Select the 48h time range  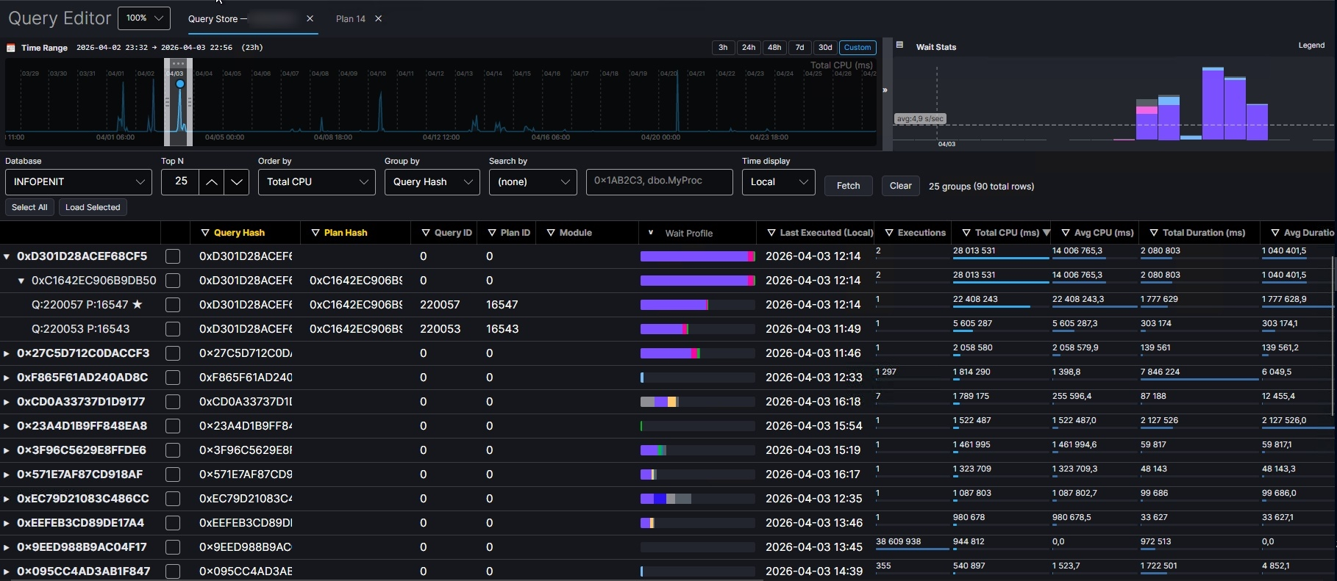pyautogui.click(x=774, y=48)
